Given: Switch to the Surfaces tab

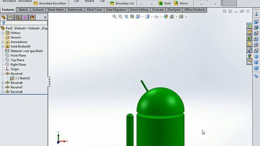Looking at the screenshot, I should click(x=38, y=10).
